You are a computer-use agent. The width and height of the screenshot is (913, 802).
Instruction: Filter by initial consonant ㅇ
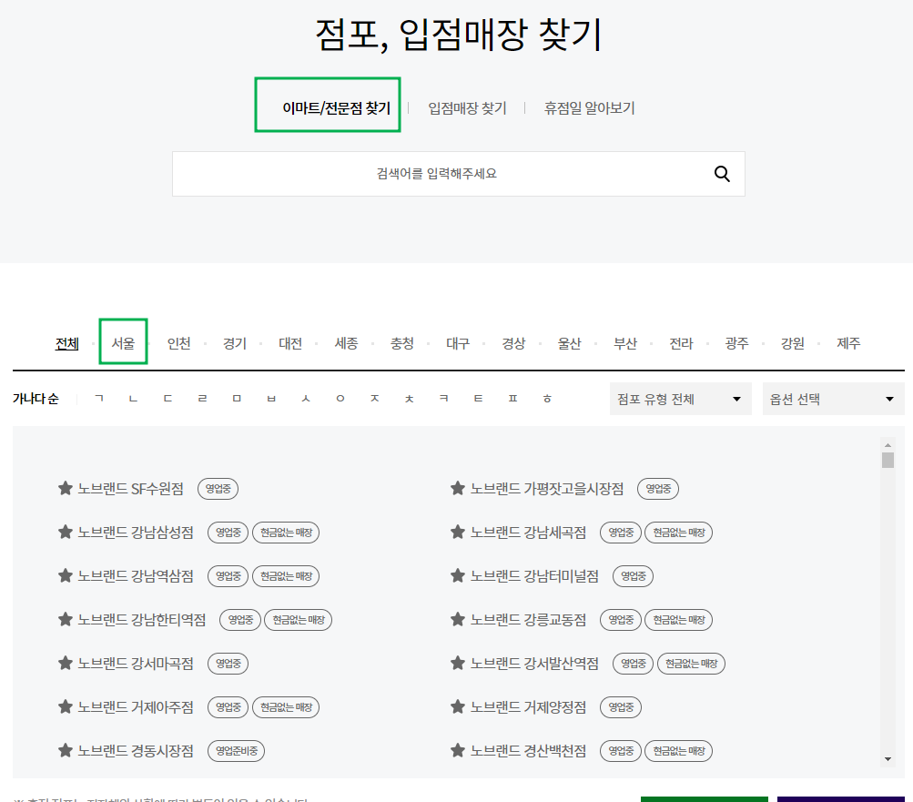(340, 399)
